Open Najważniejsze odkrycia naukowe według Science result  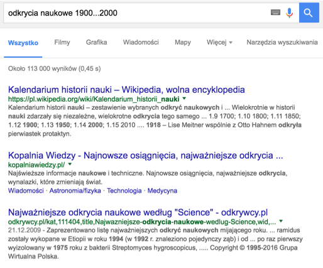(138, 212)
